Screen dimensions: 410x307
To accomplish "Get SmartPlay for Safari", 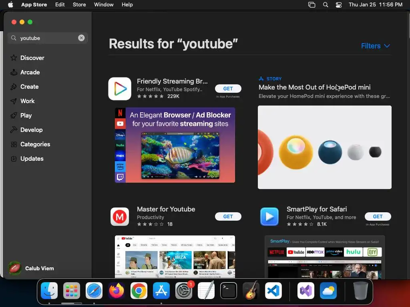I will tap(378, 216).
